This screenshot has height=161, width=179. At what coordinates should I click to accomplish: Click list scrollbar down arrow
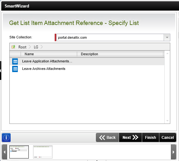pos(167,121)
